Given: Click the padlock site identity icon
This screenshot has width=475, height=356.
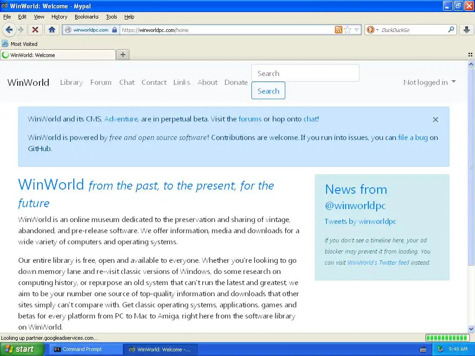Looking at the screenshot, I should tap(115, 30).
